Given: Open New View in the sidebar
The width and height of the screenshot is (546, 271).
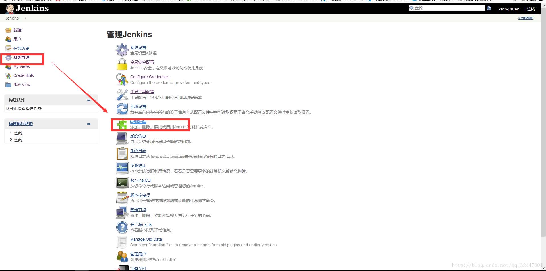Looking at the screenshot, I should click(22, 85).
